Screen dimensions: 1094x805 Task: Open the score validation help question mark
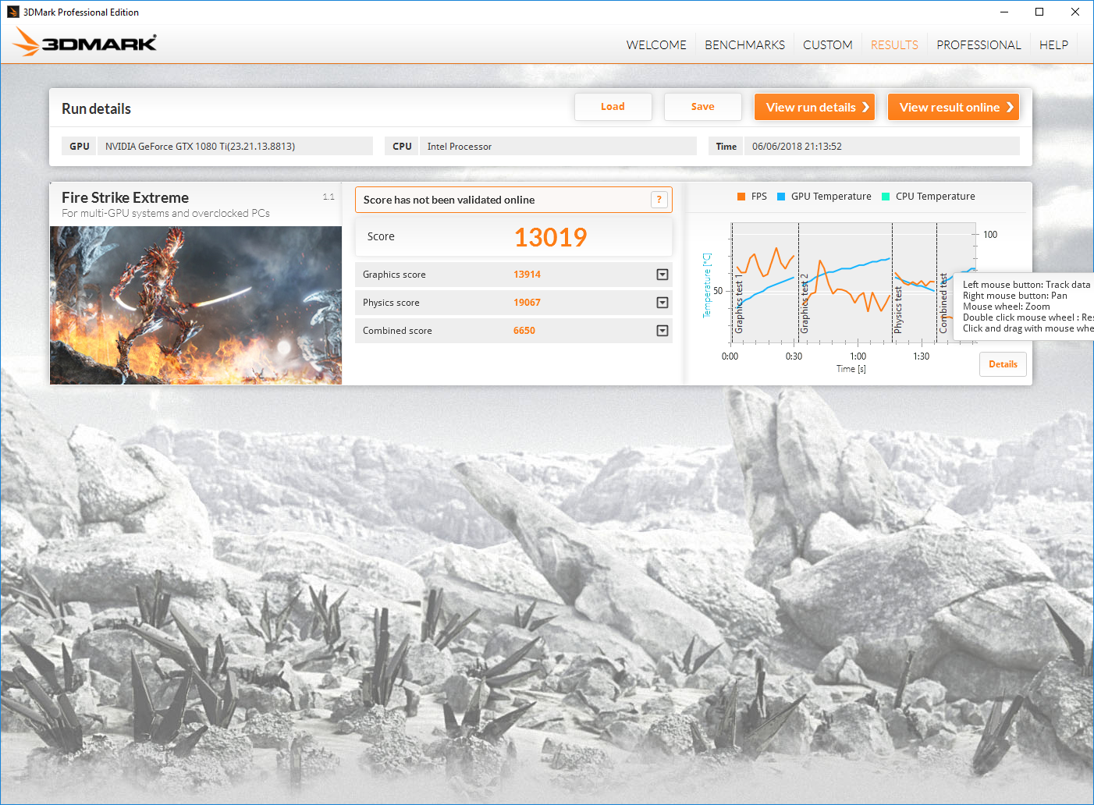659,200
